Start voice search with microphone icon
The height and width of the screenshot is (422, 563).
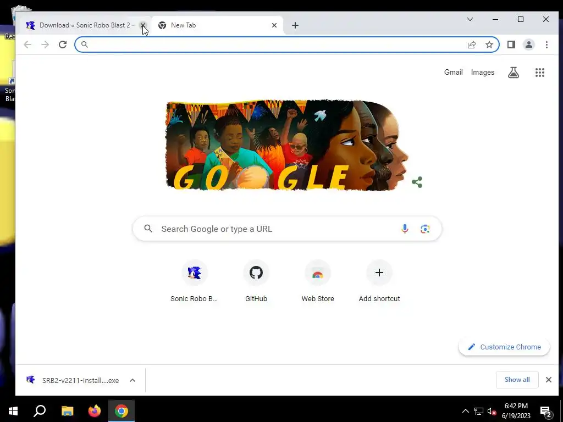[x=405, y=229]
